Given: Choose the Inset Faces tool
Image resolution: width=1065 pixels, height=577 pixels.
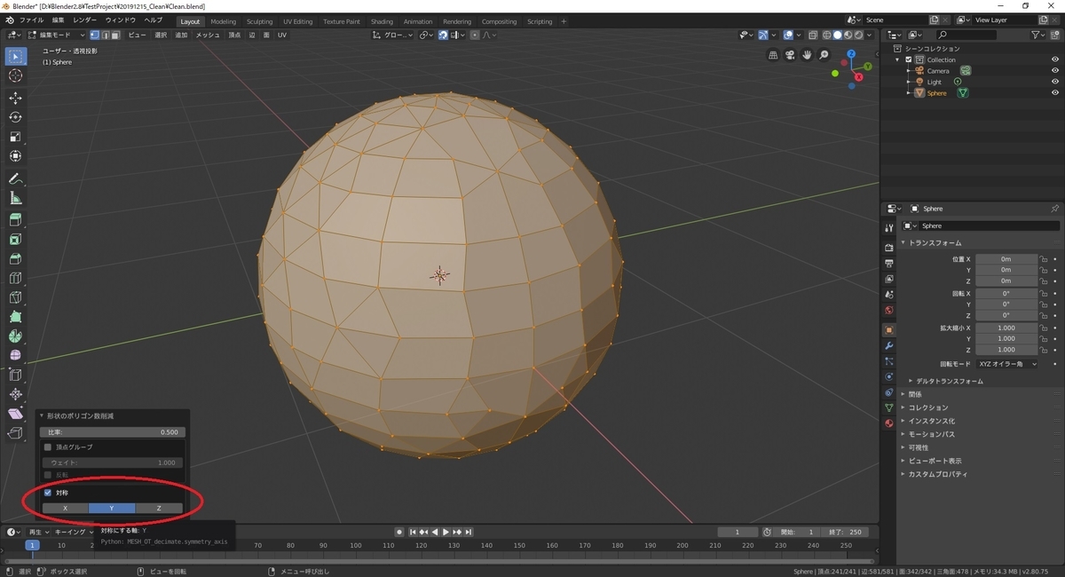Looking at the screenshot, I should [x=15, y=239].
